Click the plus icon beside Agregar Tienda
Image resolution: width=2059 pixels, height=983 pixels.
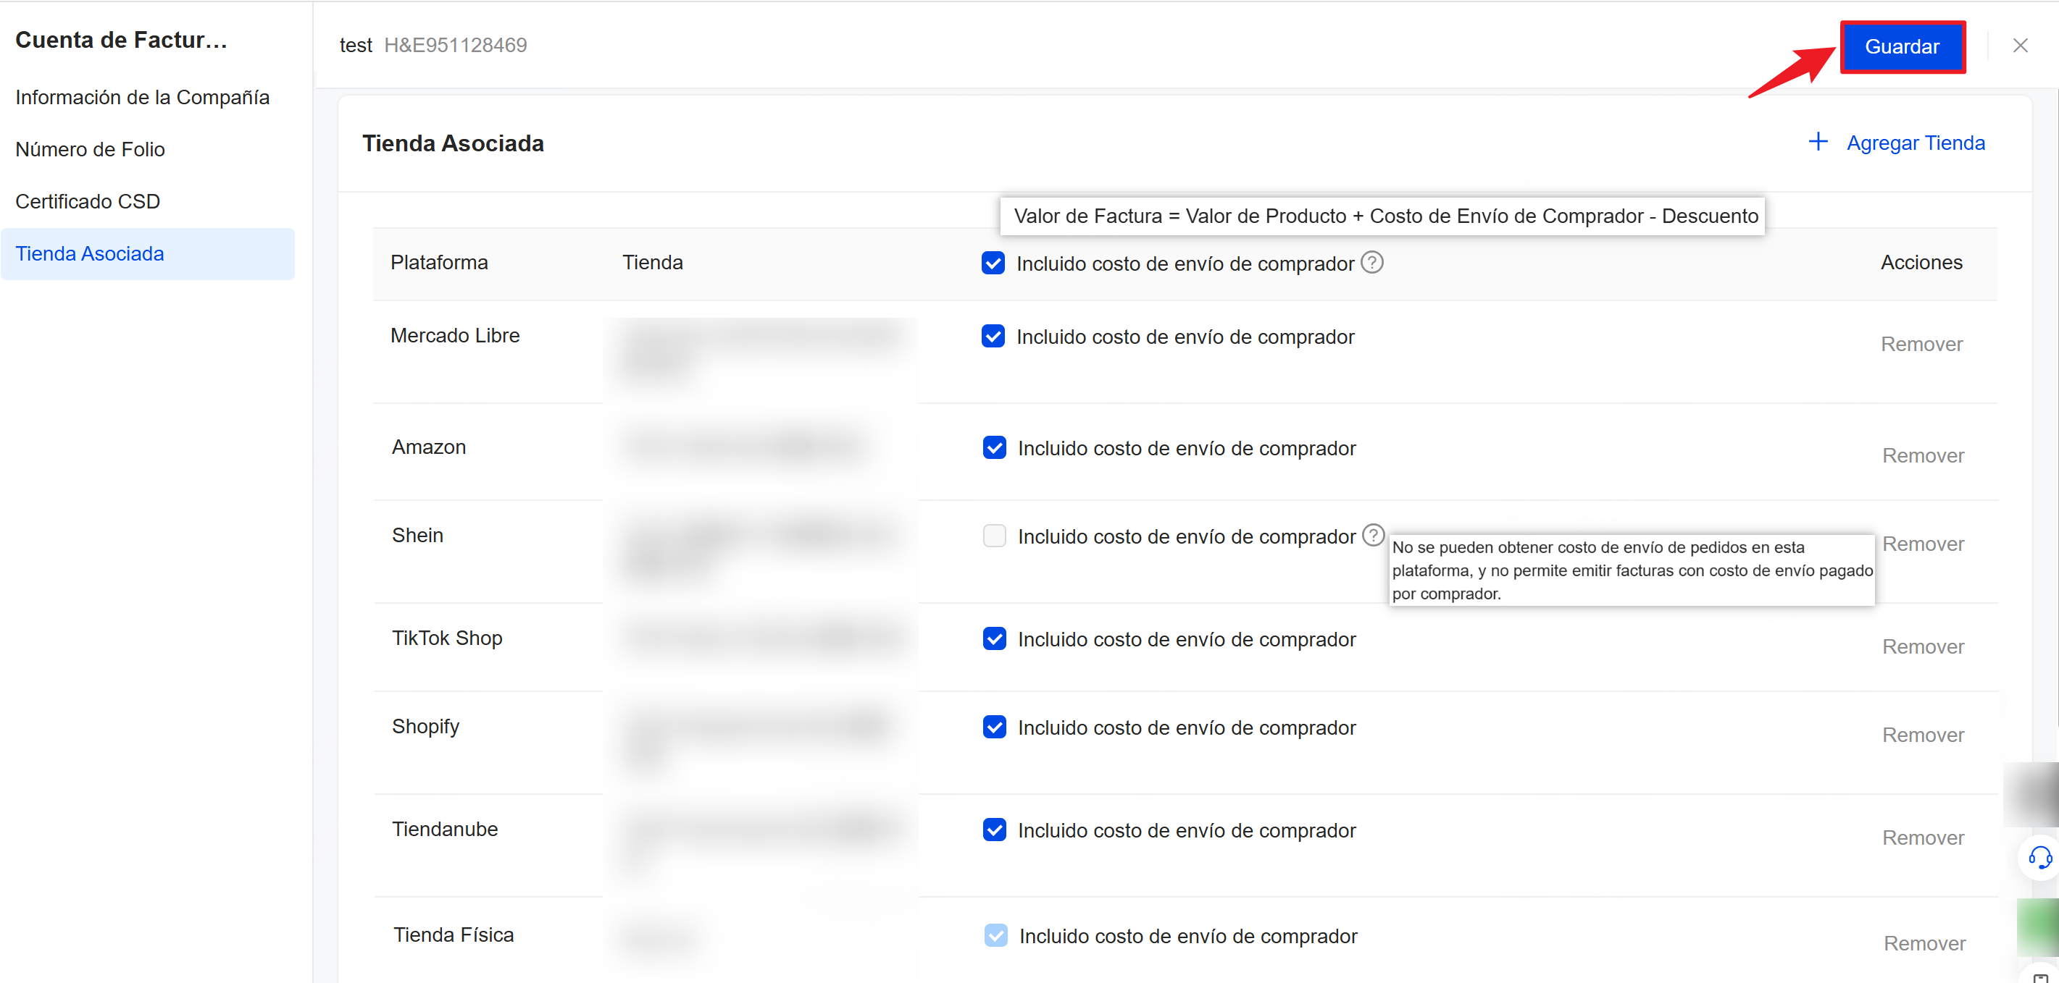[1818, 142]
